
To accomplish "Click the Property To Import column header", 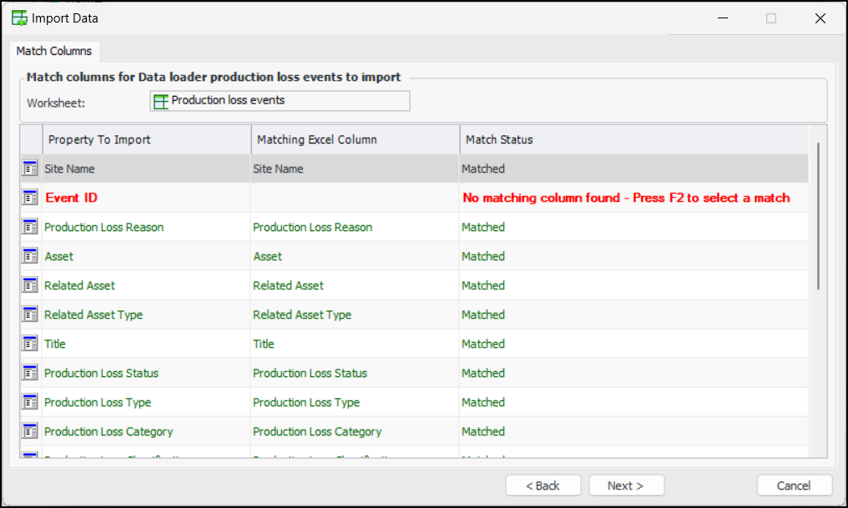I will (146, 139).
